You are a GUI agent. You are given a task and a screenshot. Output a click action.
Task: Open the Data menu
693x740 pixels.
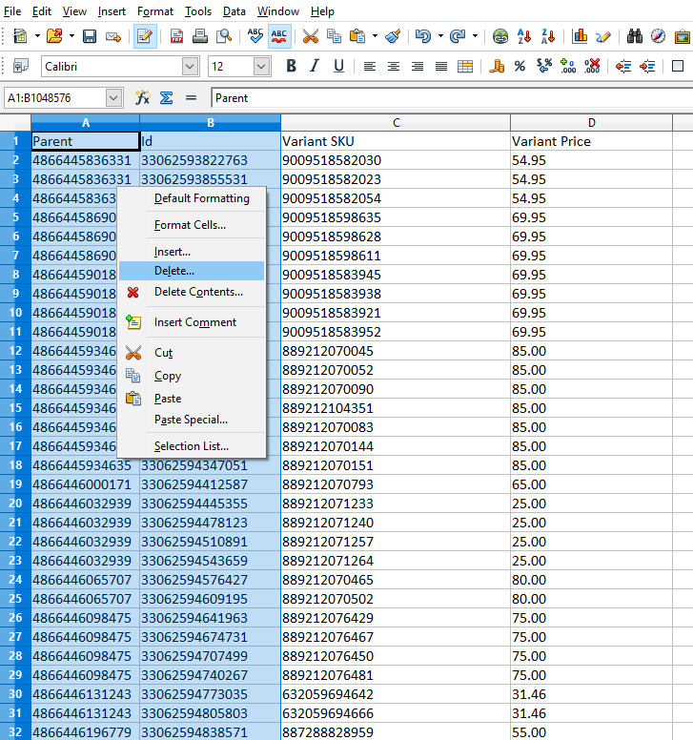click(x=234, y=11)
